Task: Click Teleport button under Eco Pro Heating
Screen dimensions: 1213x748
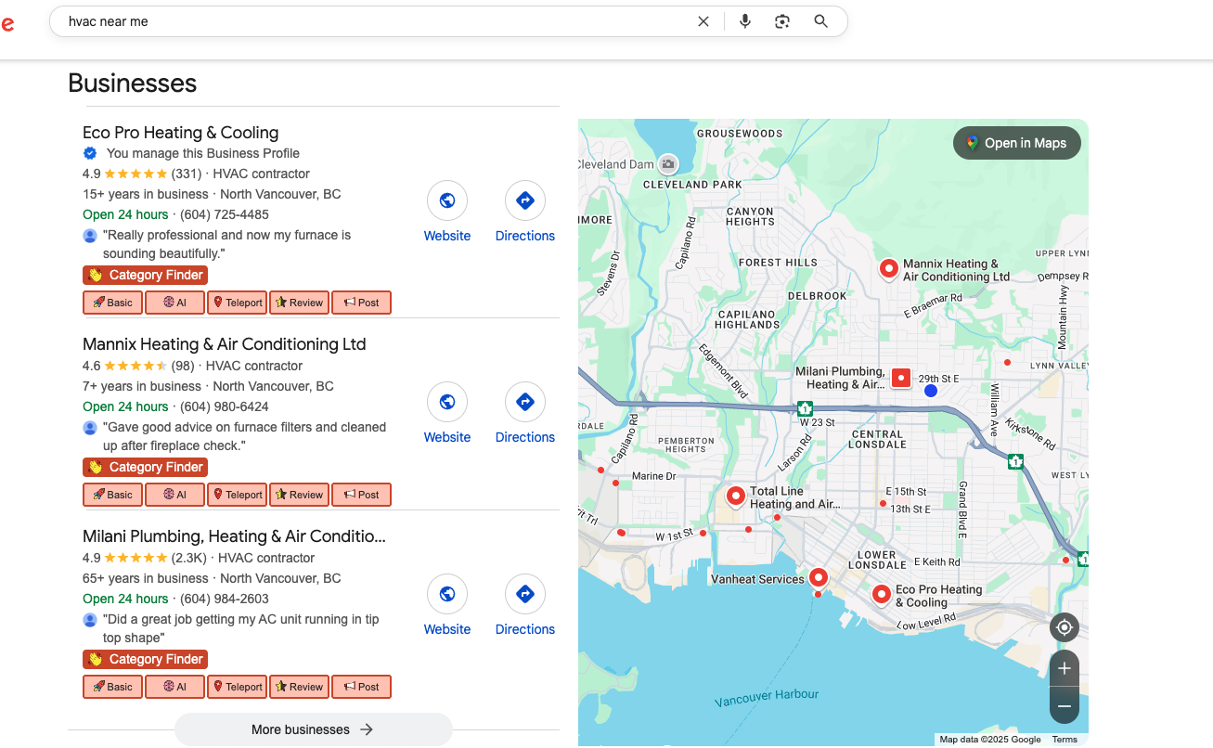Action: pos(237,303)
